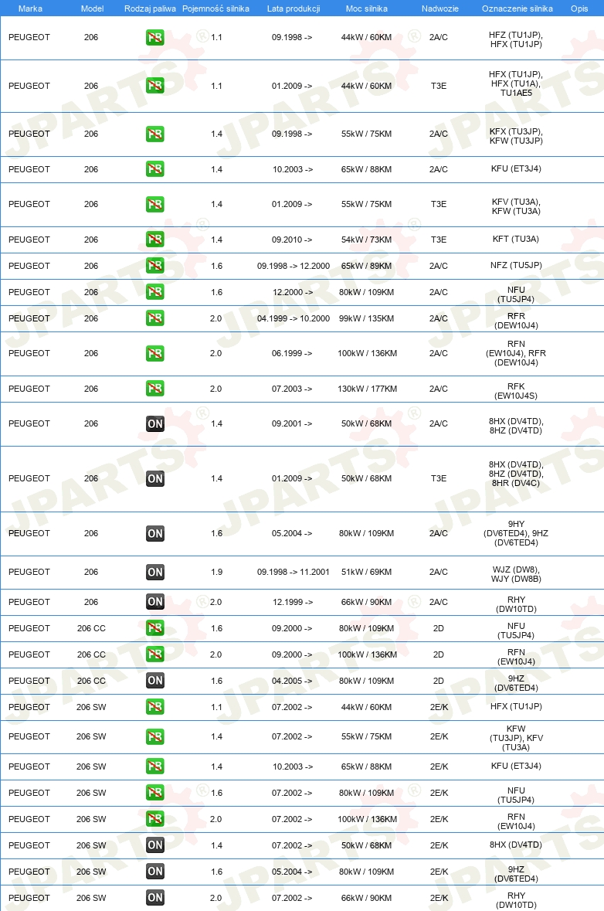Click the 09.2010 -> production date cell
Image resolution: width=604 pixels, height=911 pixels.
coord(291,240)
